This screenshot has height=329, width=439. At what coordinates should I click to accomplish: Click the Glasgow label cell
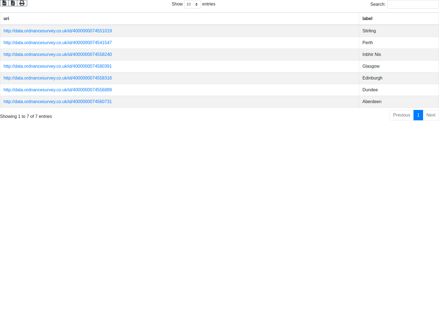coord(371,66)
